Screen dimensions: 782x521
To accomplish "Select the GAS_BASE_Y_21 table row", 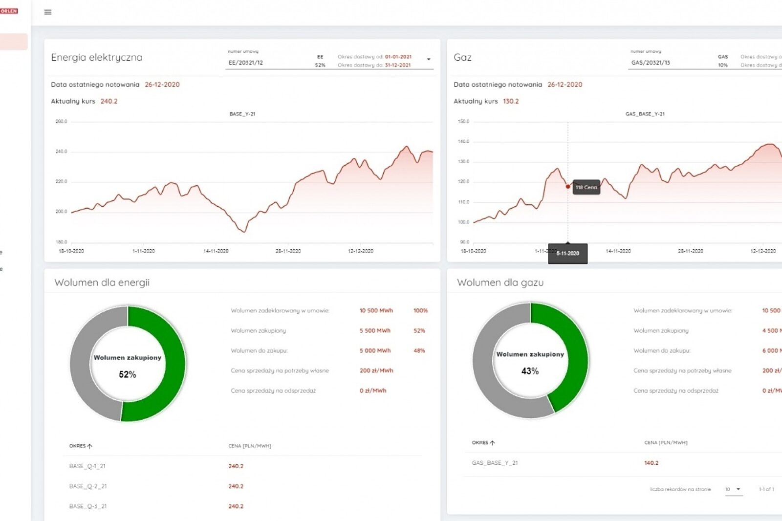I will 495,463.
